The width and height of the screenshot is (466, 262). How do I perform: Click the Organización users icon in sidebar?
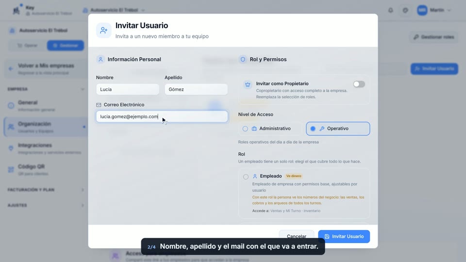[11, 127]
